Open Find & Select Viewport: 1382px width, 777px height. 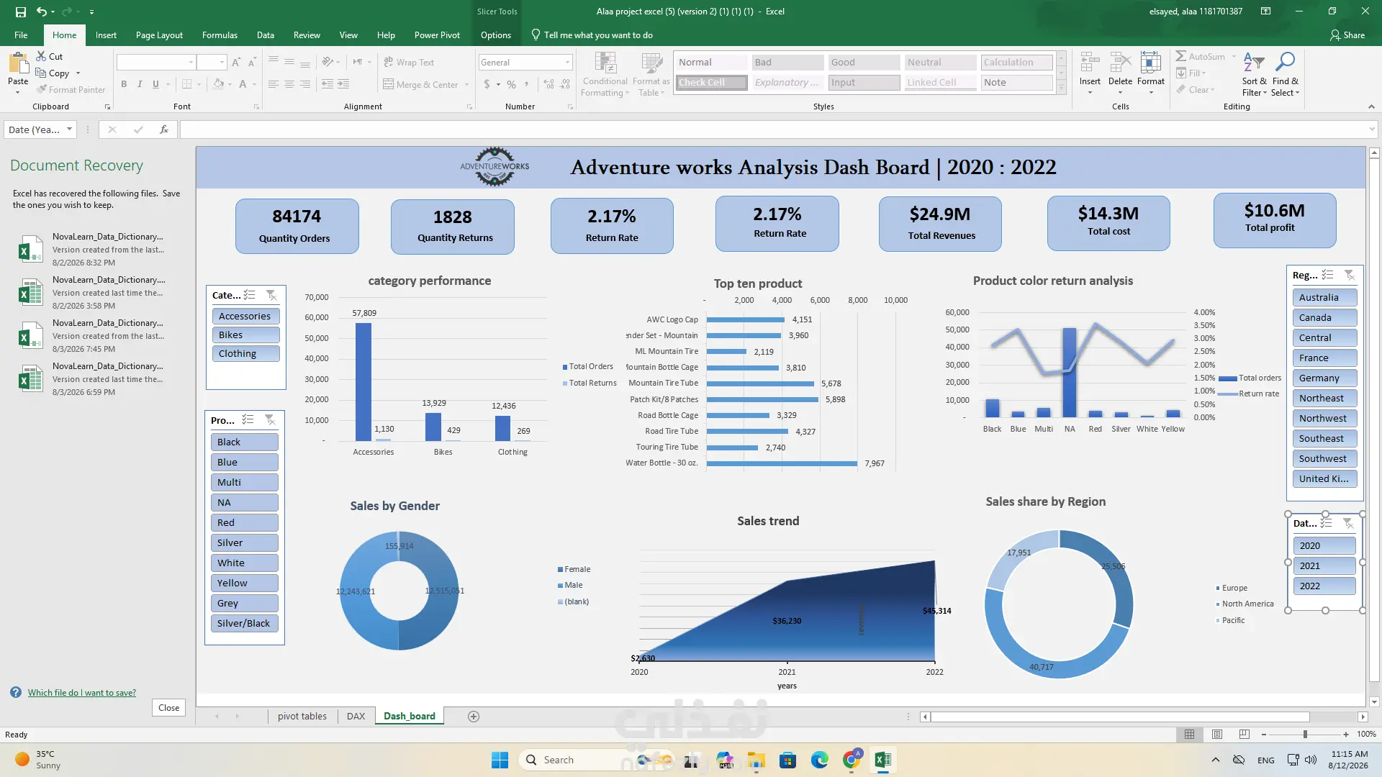click(1285, 74)
